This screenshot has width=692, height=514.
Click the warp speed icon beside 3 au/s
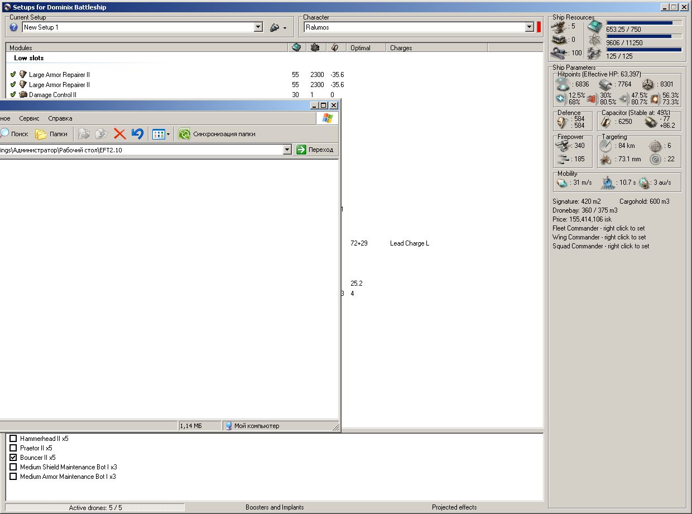tap(645, 182)
